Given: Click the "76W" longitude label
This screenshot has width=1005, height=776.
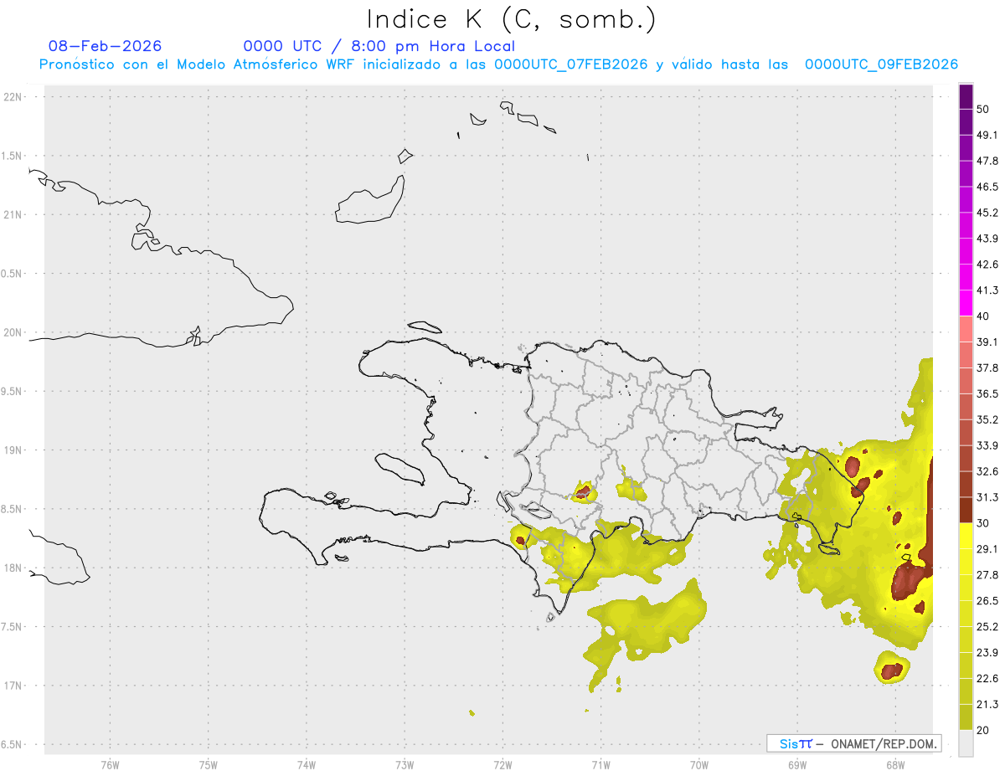Looking at the screenshot, I should (110, 767).
